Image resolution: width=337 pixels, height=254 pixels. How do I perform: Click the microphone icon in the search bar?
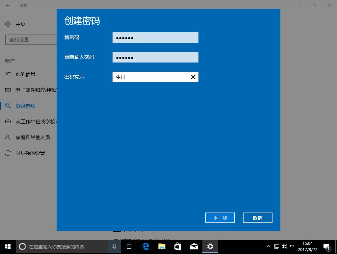tap(114, 246)
